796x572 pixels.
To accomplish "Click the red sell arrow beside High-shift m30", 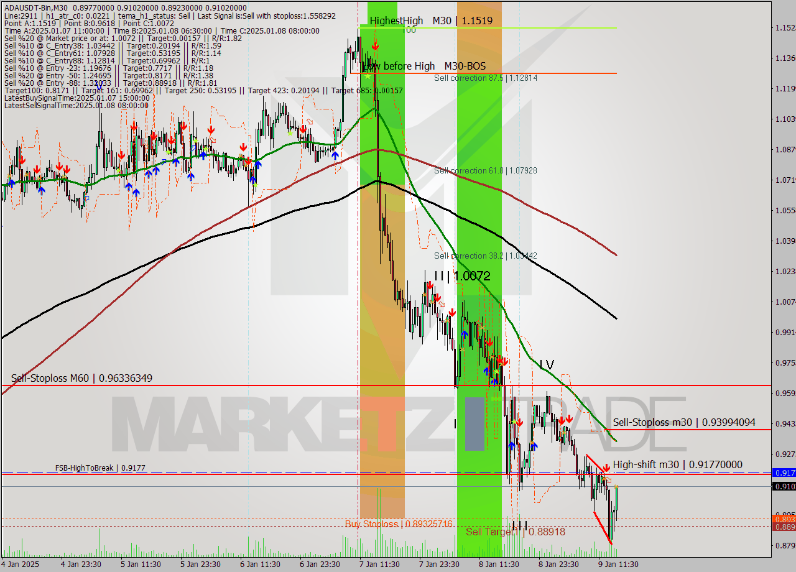I will click(x=606, y=468).
